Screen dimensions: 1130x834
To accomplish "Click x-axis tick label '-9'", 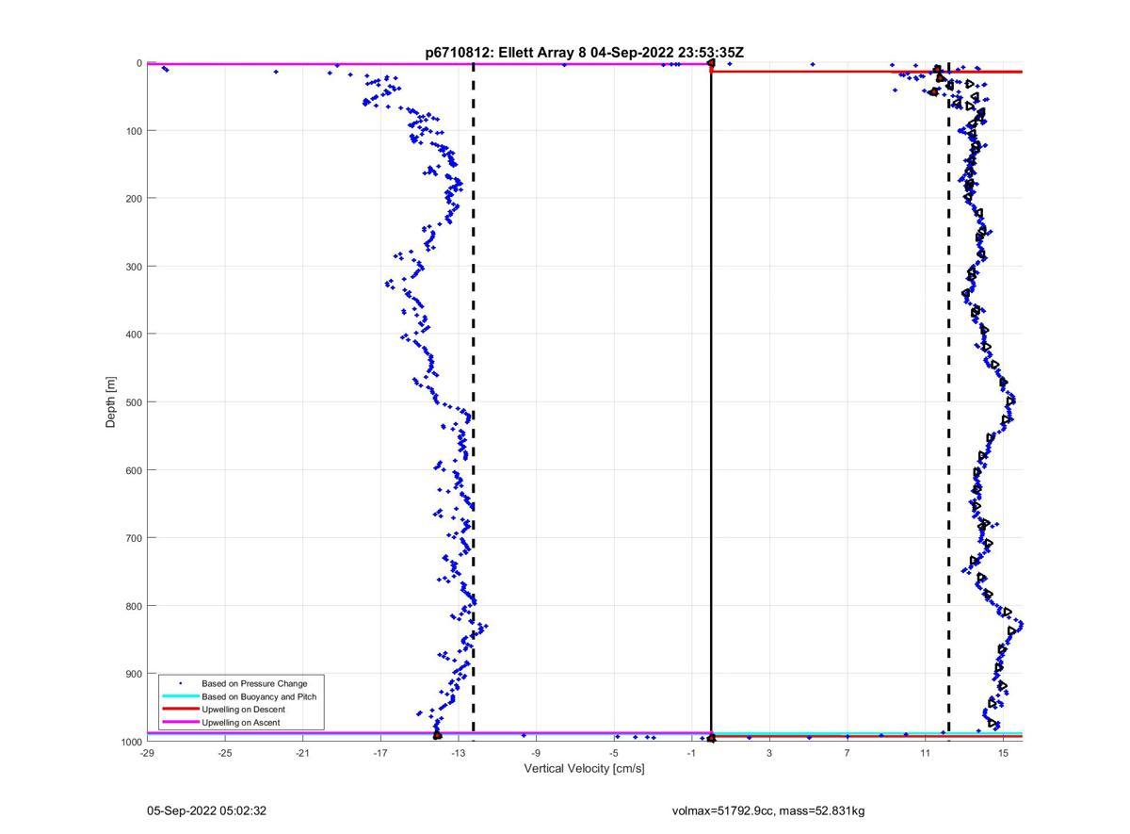I will pyautogui.click(x=536, y=753).
